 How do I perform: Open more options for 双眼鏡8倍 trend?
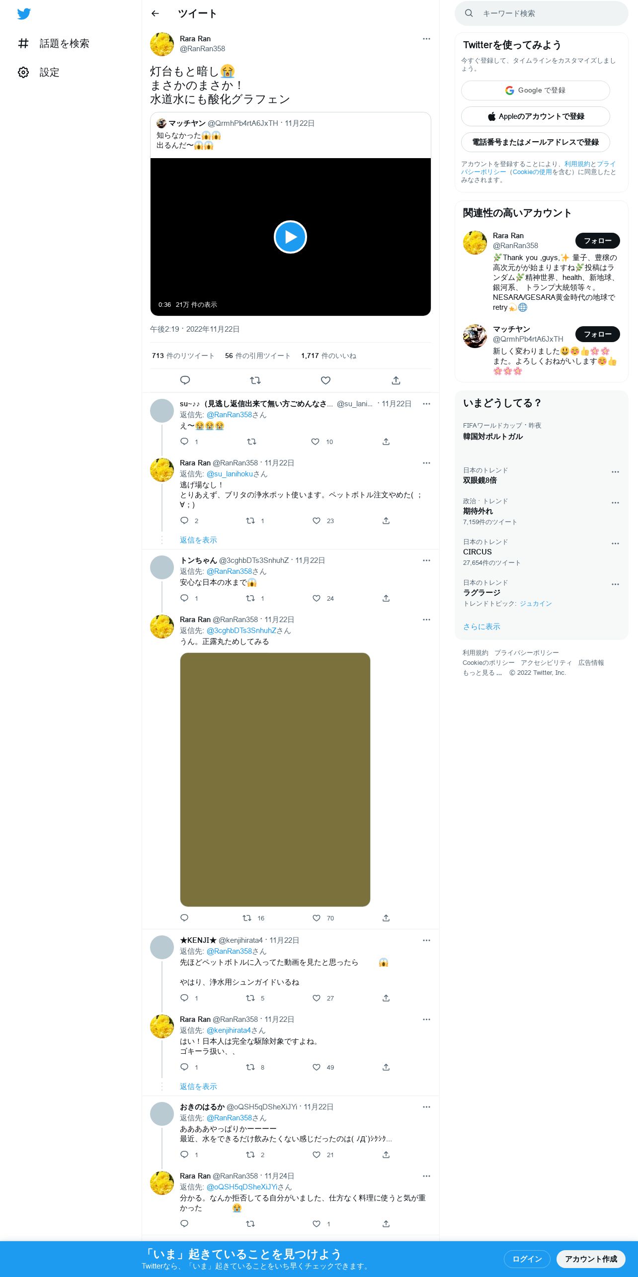coord(615,472)
